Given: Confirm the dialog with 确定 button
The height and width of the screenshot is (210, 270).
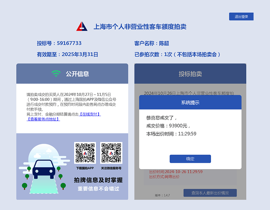Looking at the screenshot, I should click(x=190, y=159).
